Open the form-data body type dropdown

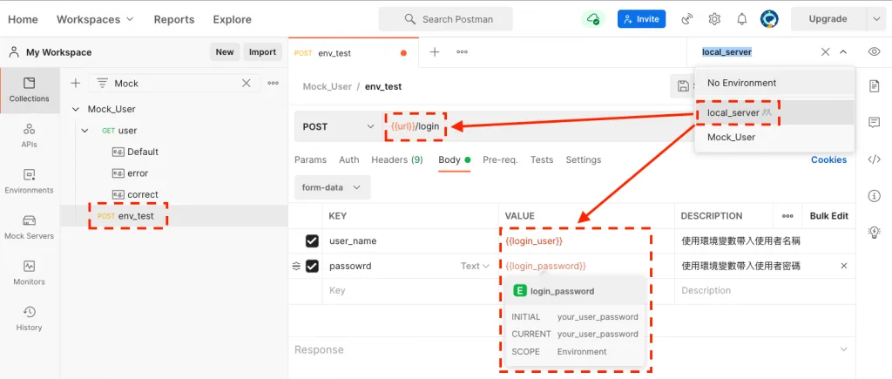pyautogui.click(x=332, y=187)
